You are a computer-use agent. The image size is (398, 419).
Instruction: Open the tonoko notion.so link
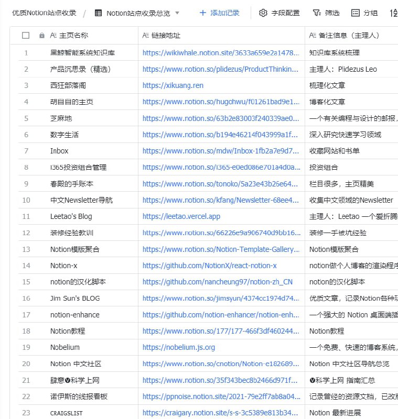[x=220, y=184]
